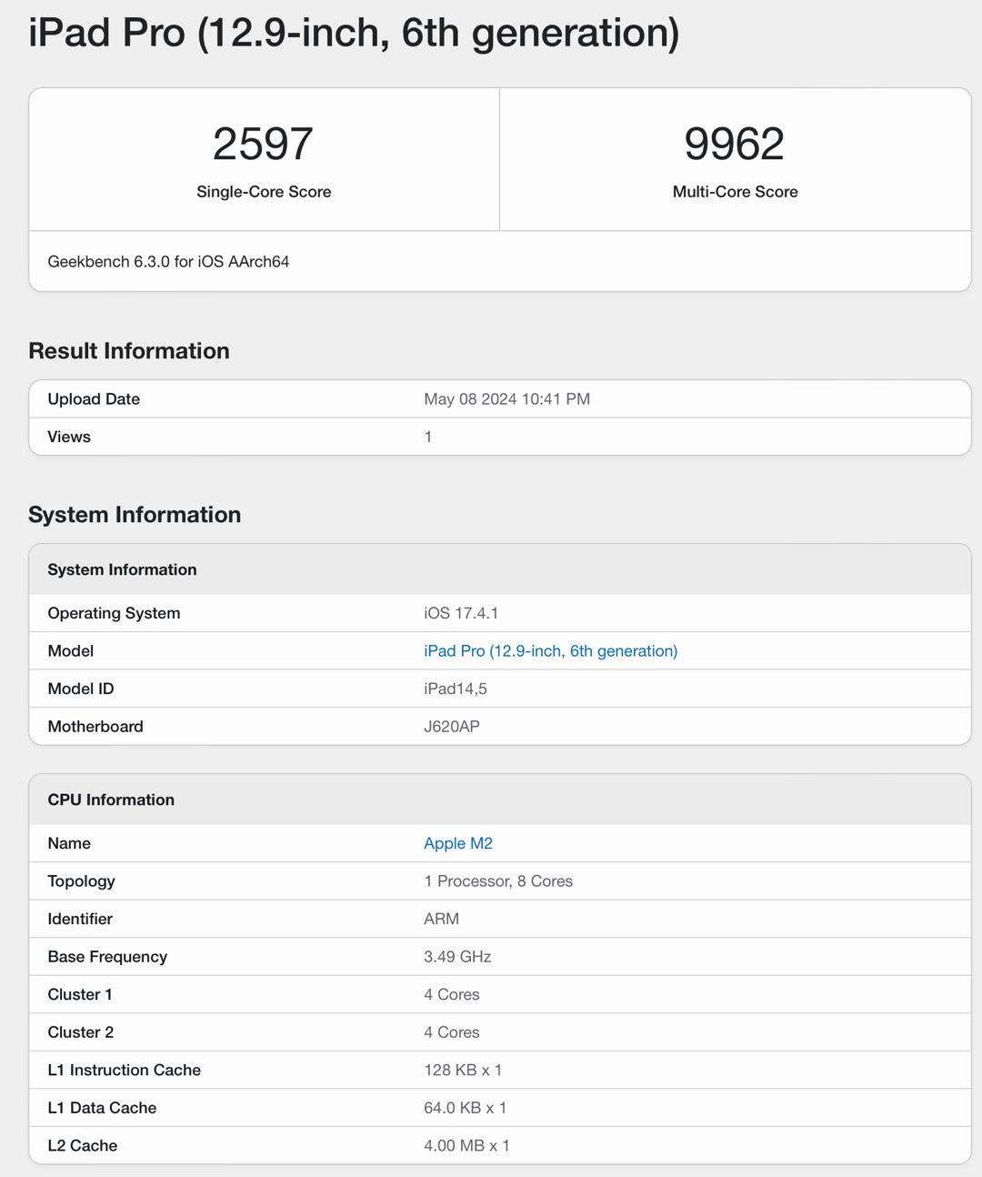This screenshot has width=982, height=1177.
Task: Select the 1 Processor, 8 Cores value
Action: point(498,881)
